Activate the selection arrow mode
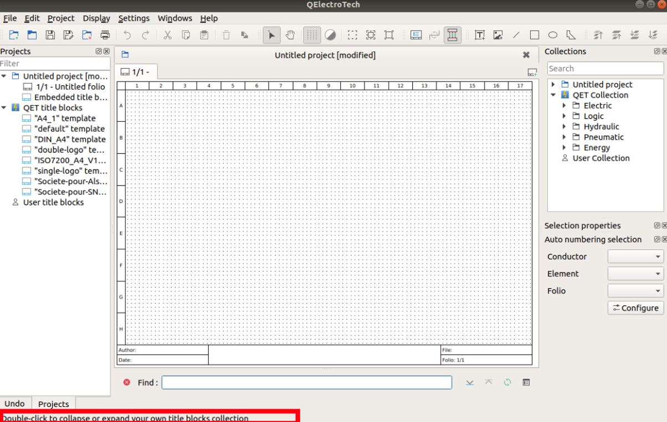This screenshot has height=422, width=667. point(271,35)
